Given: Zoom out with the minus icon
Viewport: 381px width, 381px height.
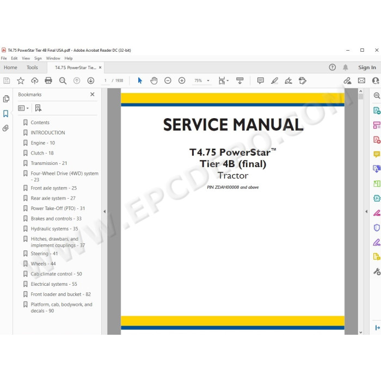Looking at the screenshot, I should point(168,81).
